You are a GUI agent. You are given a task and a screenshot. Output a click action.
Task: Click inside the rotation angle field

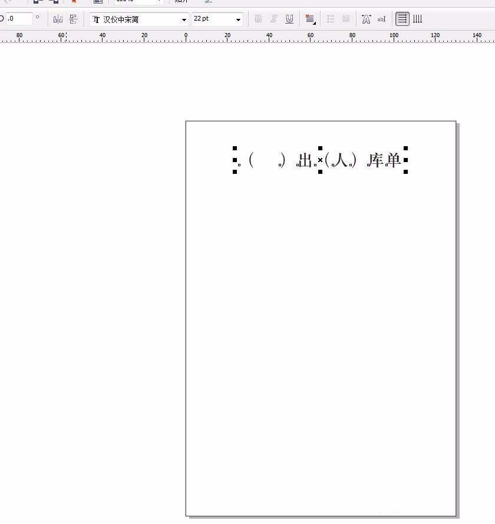(18, 19)
